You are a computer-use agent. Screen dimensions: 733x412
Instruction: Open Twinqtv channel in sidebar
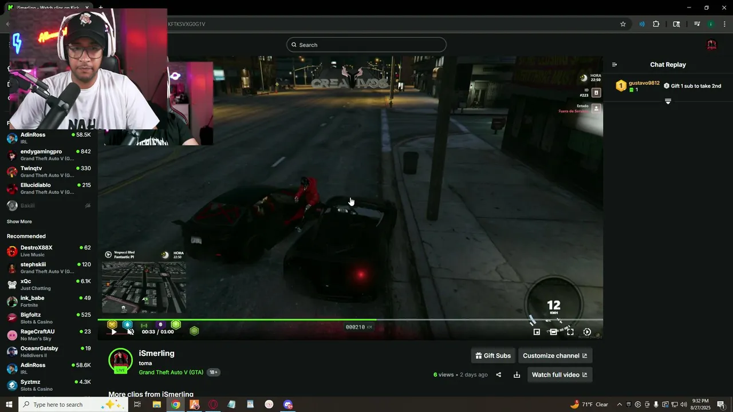click(49, 172)
